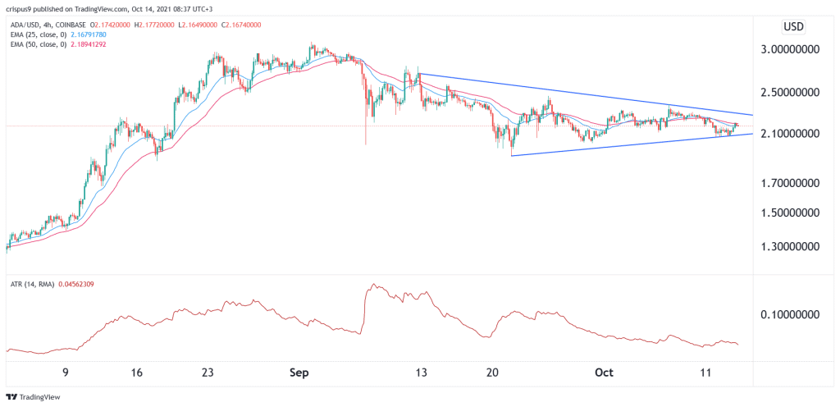Click the COINBASE exchange label
Viewport: 840px width, 407px height.
pos(69,25)
